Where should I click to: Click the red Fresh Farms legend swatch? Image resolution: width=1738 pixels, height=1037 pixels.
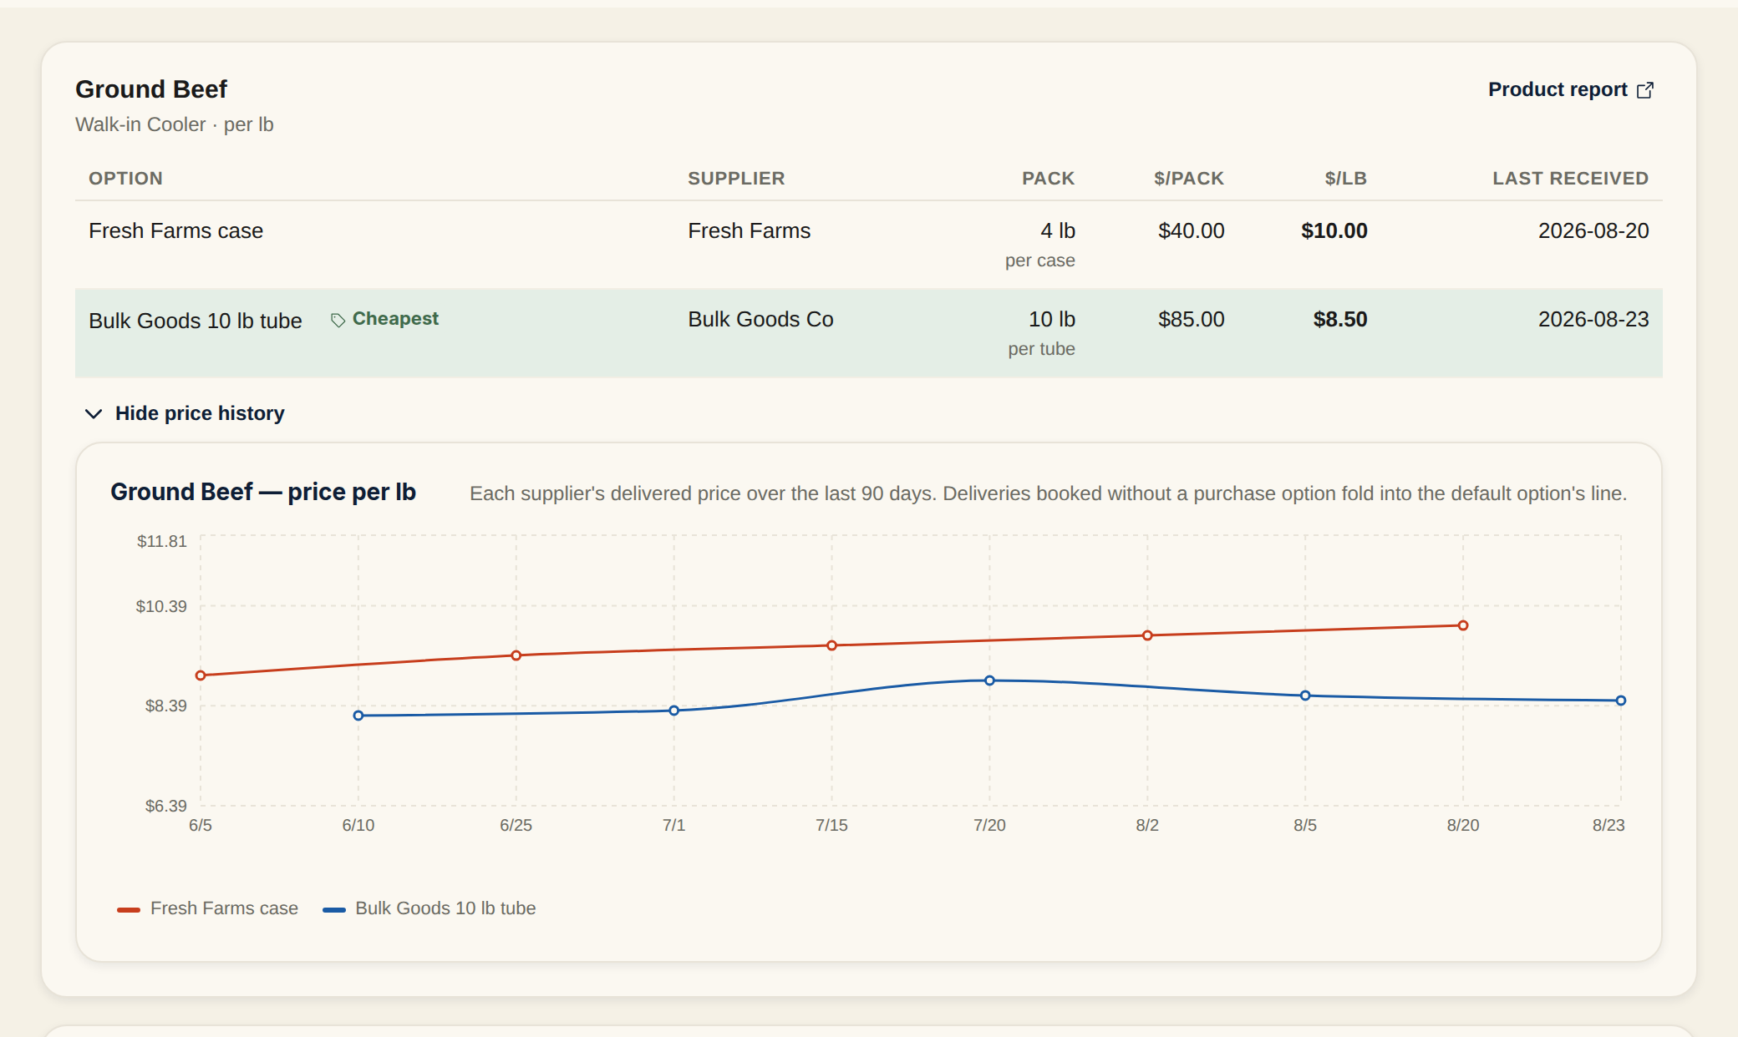pos(129,910)
